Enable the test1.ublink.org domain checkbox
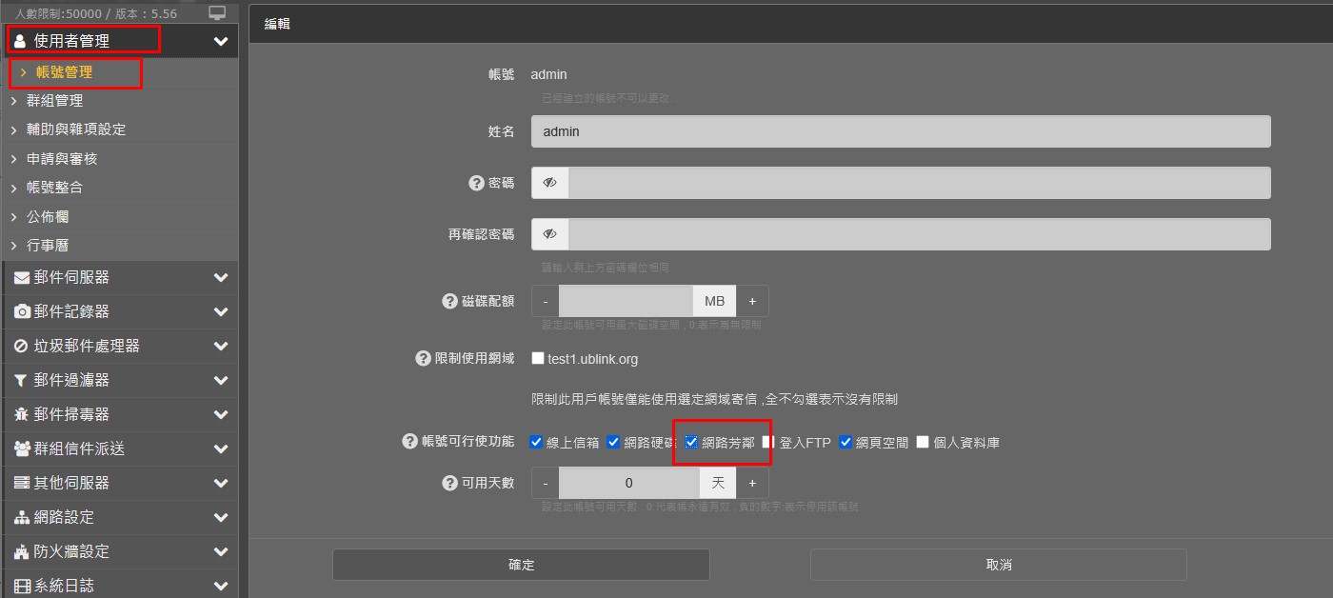The height and width of the screenshot is (598, 1333). 538,359
